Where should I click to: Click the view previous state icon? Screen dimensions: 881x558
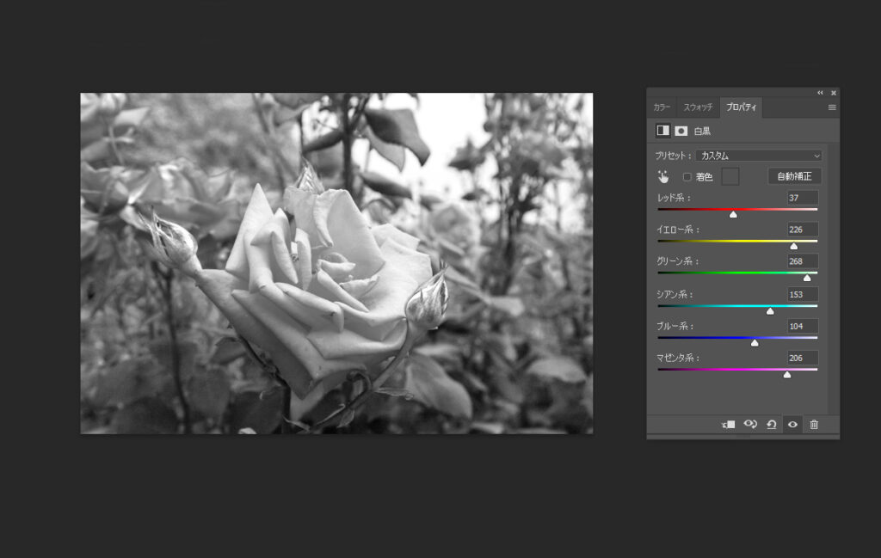point(750,425)
